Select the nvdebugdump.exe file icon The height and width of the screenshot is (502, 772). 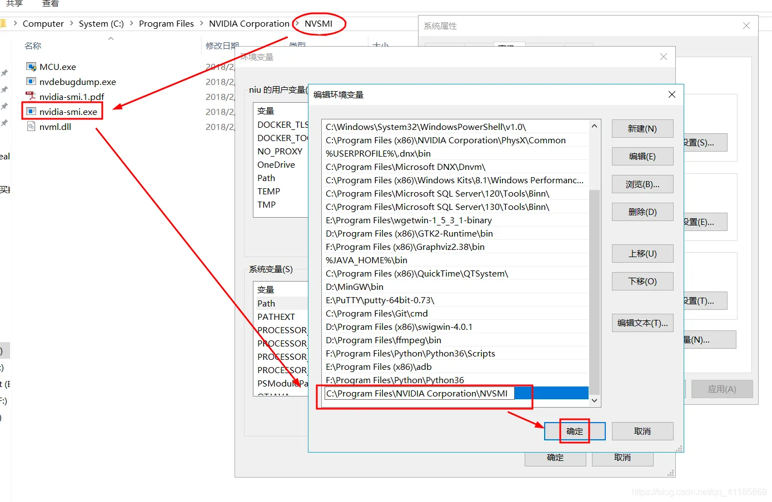[x=31, y=82]
